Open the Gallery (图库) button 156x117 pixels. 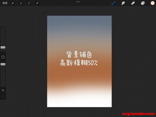[5, 3]
